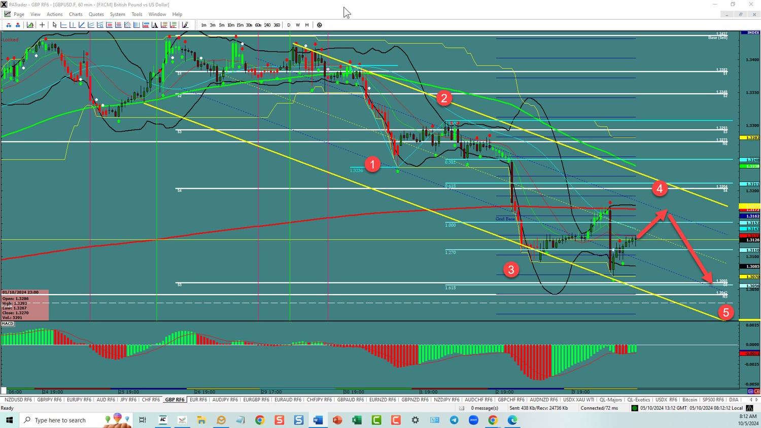Click the green bar chart toolbar icon
The width and height of the screenshot is (761, 428).
tap(30, 25)
